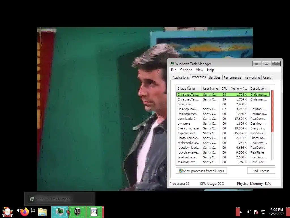This screenshot has width=290, height=218.
Task: Select the DesktopSnow process row
Action: [x=223, y=109]
